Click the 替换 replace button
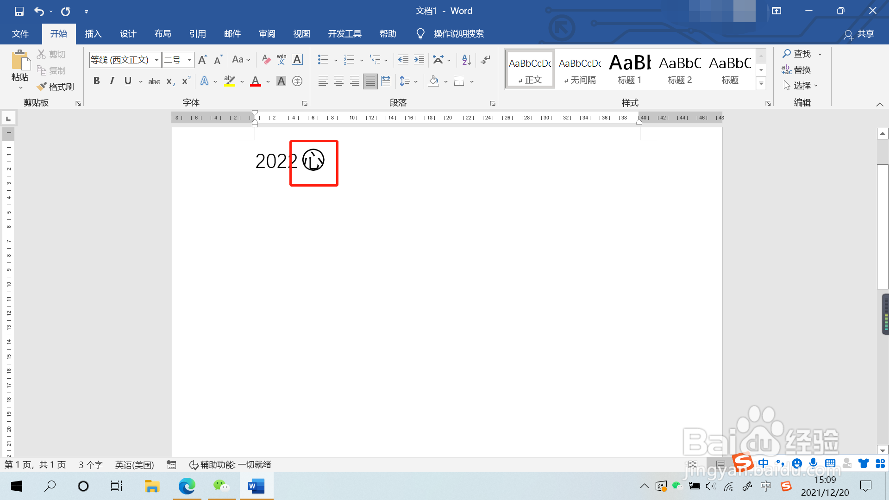This screenshot has width=889, height=500. [796, 70]
